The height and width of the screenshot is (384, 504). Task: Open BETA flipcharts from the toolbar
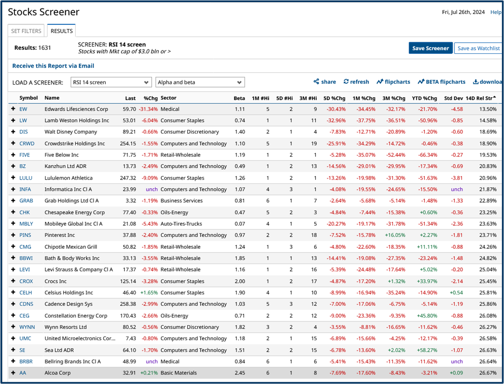tap(441, 82)
